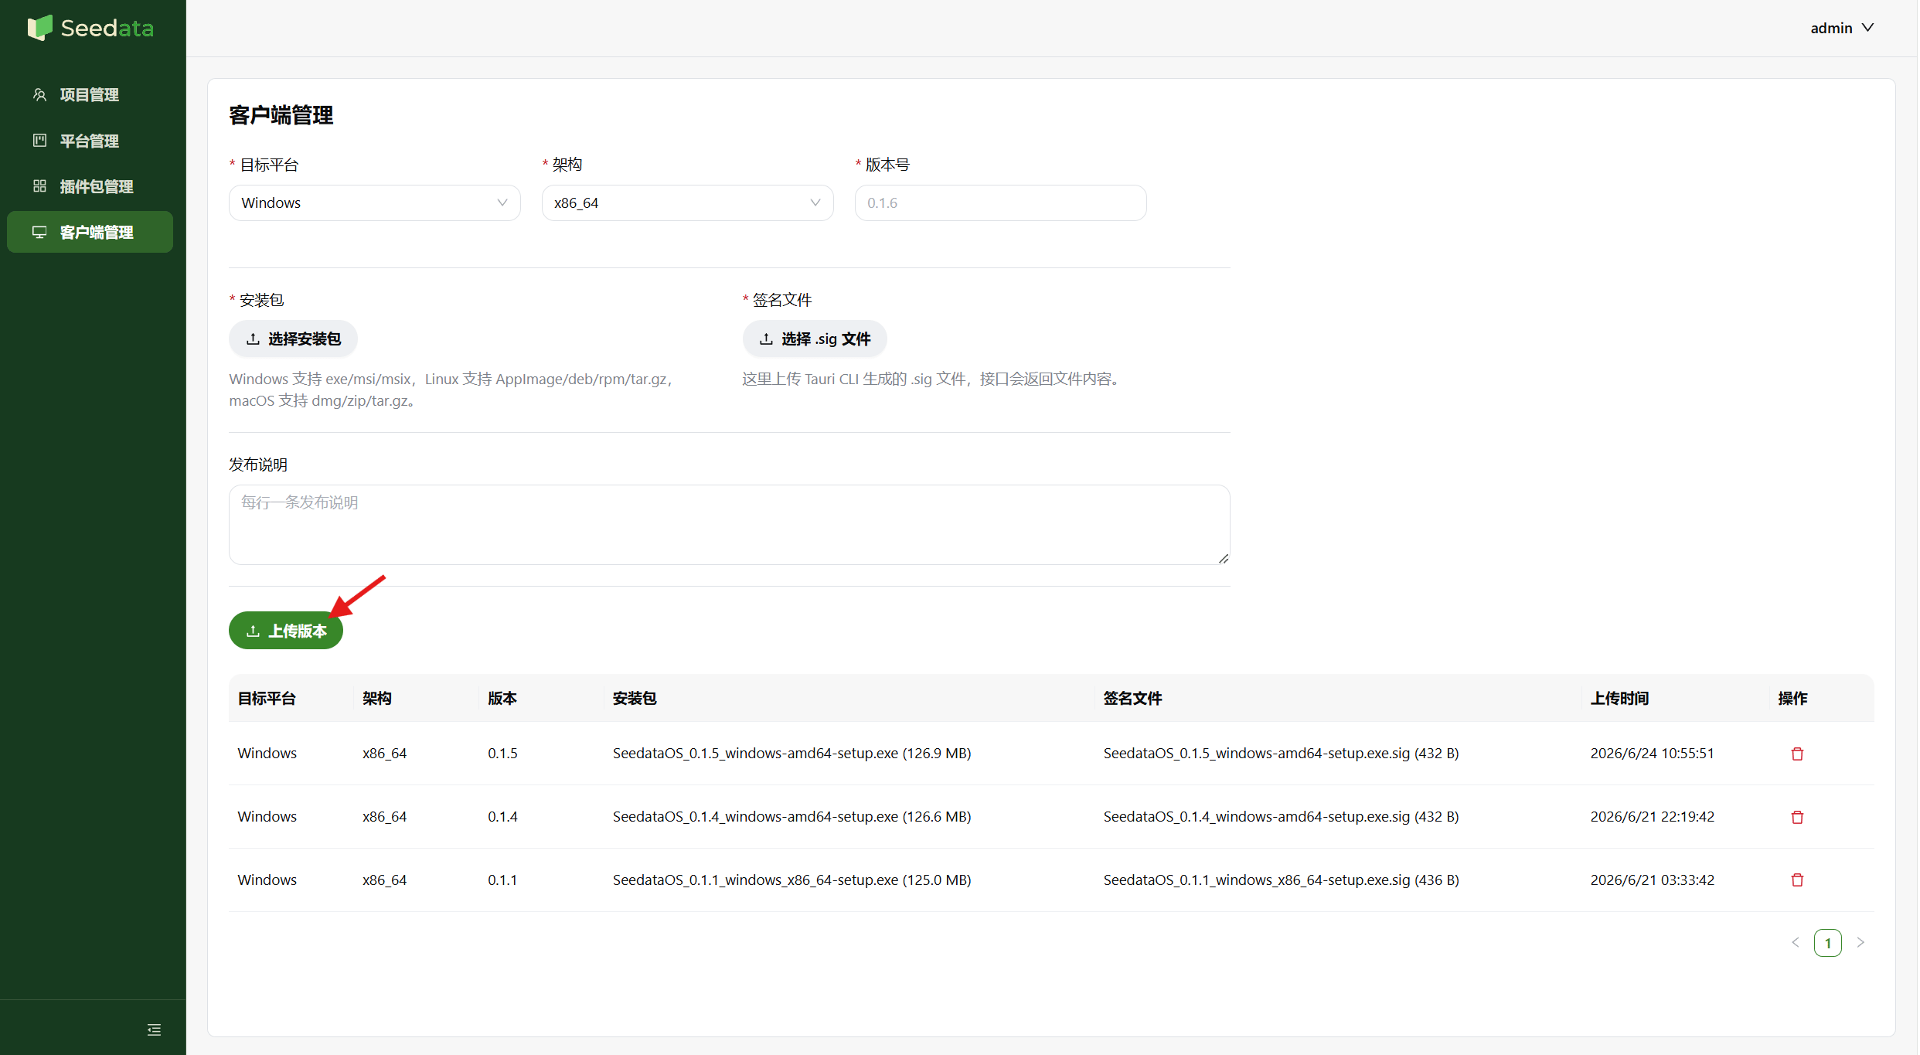Open 插件包管理 in the sidebar
The image size is (1920, 1055).
pos(90,186)
